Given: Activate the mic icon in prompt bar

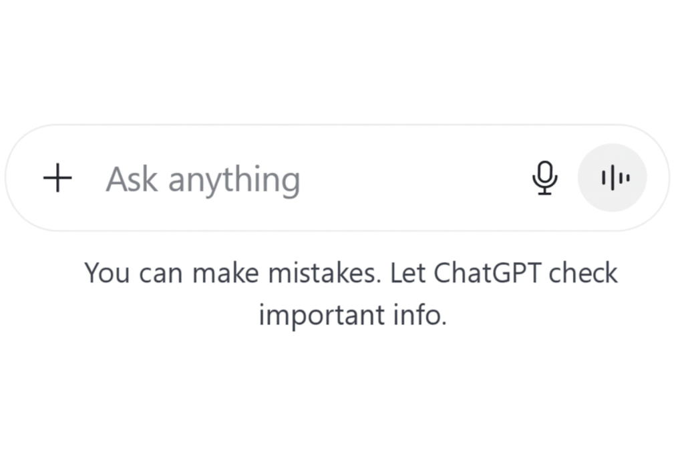Looking at the screenshot, I should 545,178.
